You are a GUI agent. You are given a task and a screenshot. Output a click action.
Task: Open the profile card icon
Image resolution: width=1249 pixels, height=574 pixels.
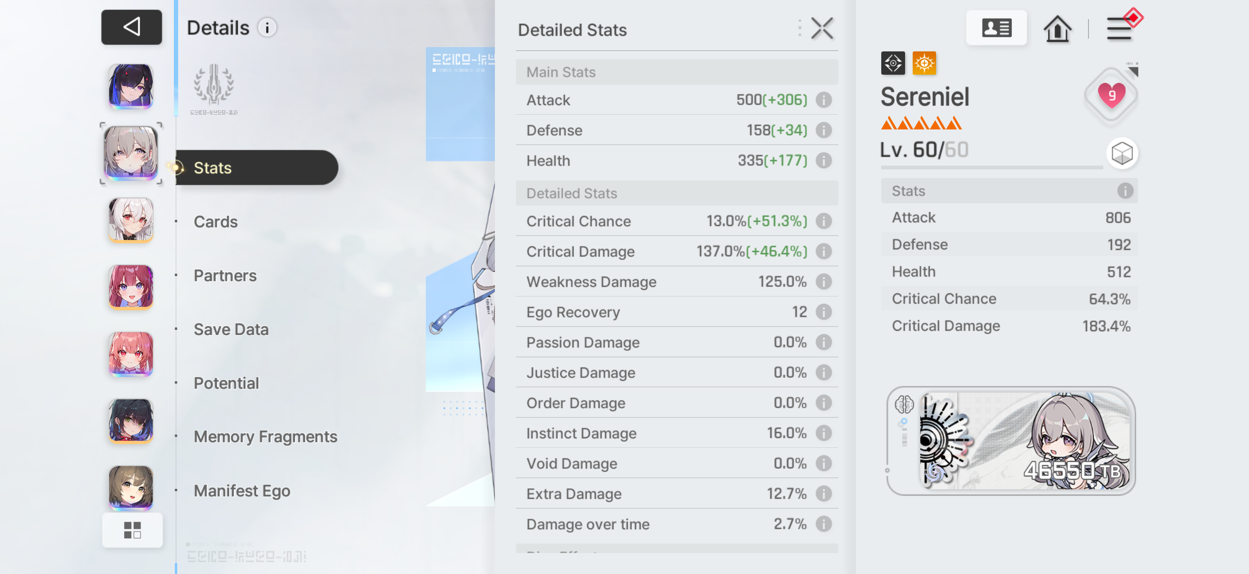[997, 28]
